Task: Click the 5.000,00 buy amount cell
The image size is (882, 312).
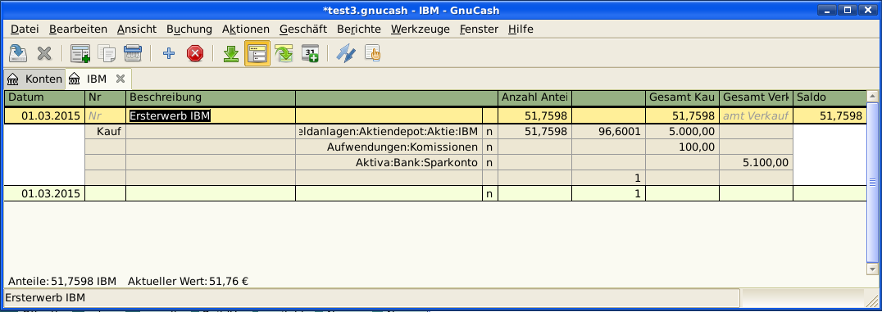Action: point(682,132)
